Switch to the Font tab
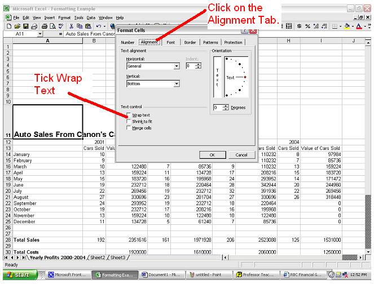Viewport: 374px width, 284px height. coord(170,42)
